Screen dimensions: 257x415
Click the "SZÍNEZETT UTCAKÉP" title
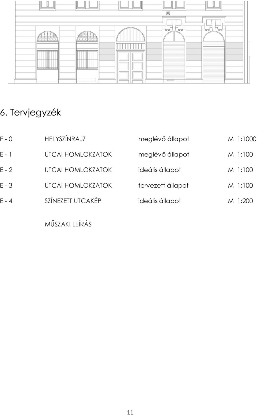pos(73,201)
